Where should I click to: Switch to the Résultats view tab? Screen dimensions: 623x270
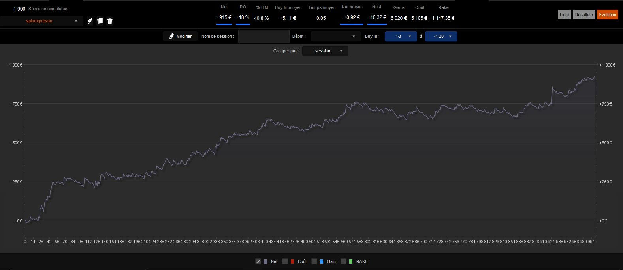tap(583, 15)
